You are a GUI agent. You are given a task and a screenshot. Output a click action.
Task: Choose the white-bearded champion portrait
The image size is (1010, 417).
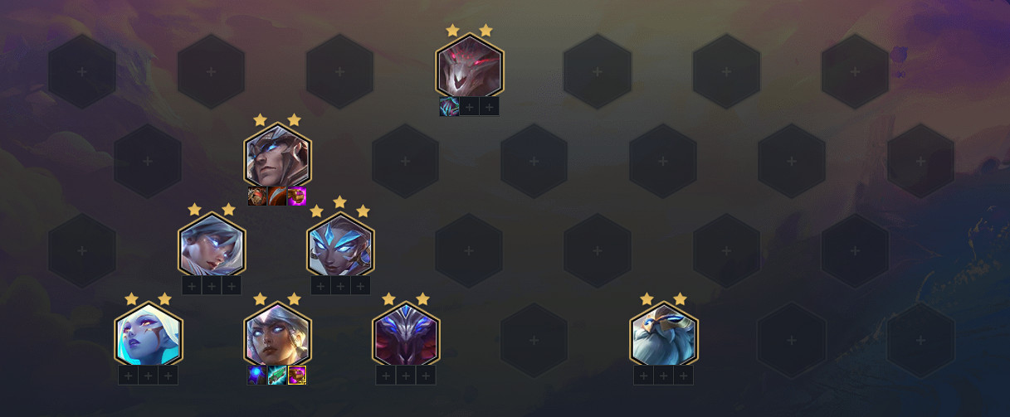click(664, 335)
